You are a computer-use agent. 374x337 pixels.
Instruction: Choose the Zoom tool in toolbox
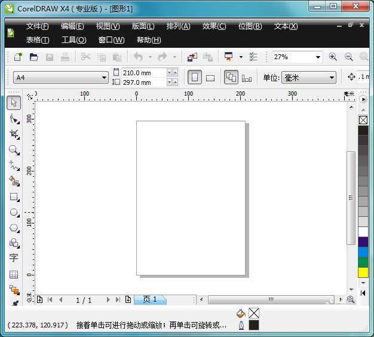coord(14,149)
